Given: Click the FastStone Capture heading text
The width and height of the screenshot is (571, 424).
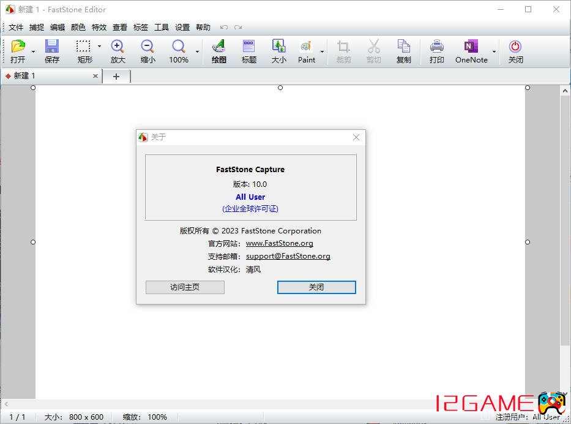Looking at the screenshot, I should point(250,170).
